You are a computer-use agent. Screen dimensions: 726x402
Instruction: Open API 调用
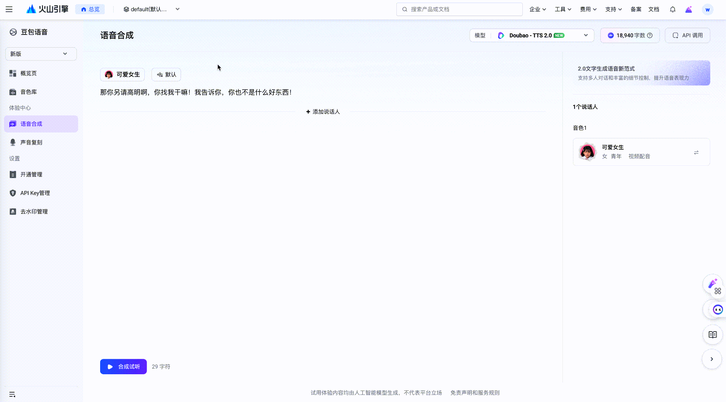(687, 35)
